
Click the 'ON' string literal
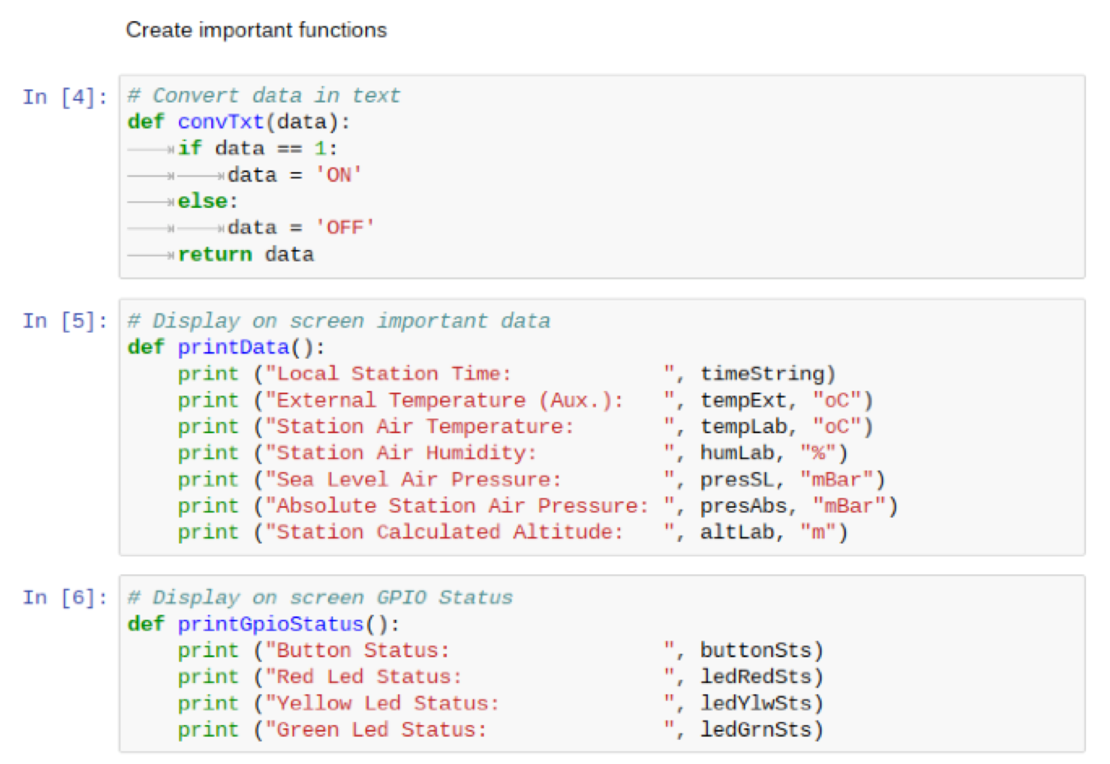[338, 175]
